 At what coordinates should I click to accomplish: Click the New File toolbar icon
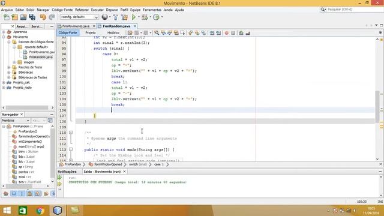[7, 17]
